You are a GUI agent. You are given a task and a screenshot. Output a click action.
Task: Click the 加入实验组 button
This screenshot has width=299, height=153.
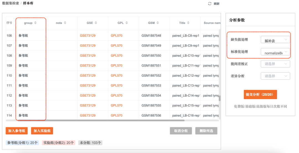pyautogui.click(x=42, y=131)
